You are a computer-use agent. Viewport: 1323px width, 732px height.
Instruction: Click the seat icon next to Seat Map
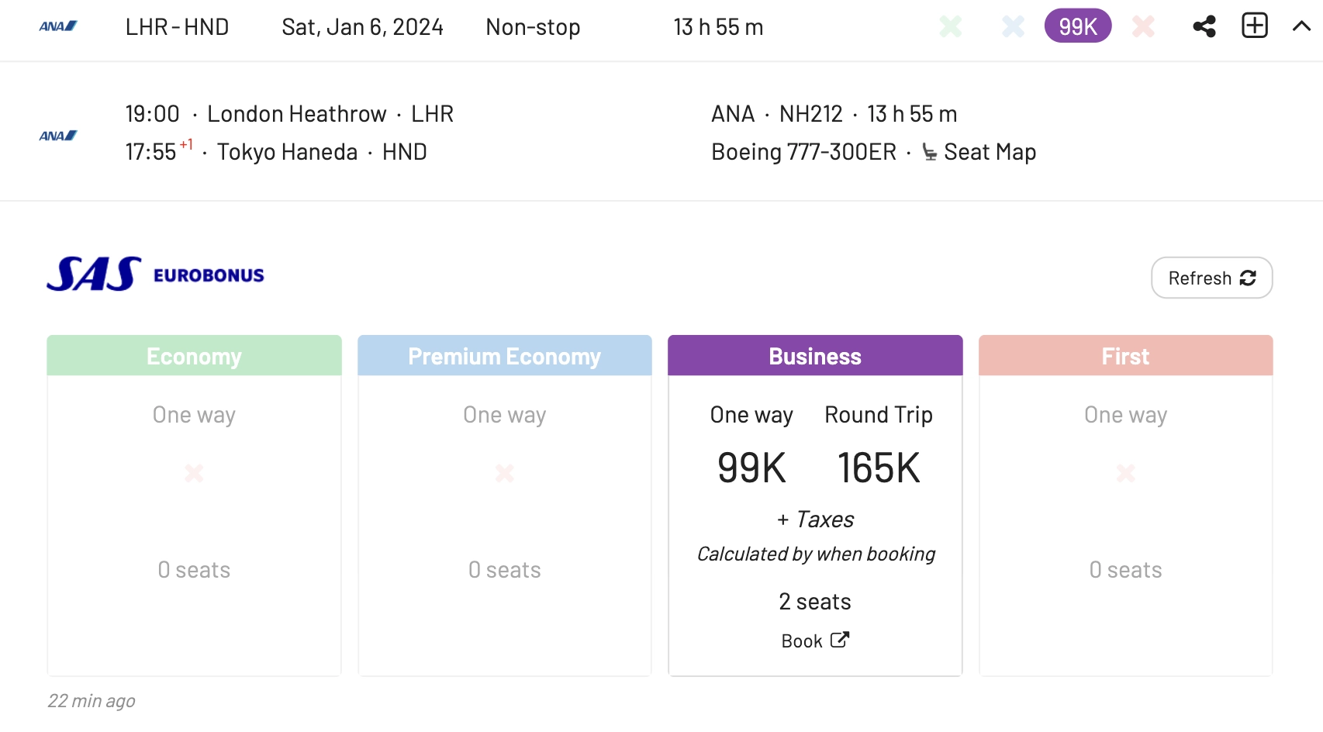(x=930, y=152)
